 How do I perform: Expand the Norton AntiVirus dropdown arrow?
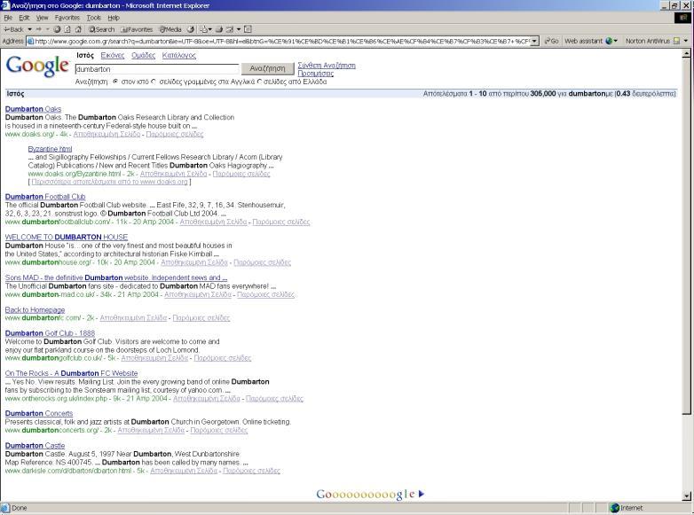pyautogui.click(x=686, y=41)
